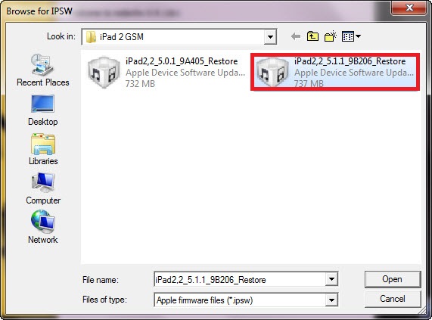Screen dimensions: 432x320
Task: Select iPad2,2_5.1.1_9B206_Restore file
Action: 335,72
